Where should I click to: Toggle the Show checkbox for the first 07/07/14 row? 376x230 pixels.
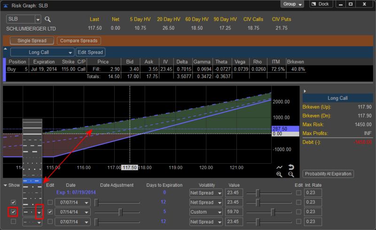pos(14,202)
